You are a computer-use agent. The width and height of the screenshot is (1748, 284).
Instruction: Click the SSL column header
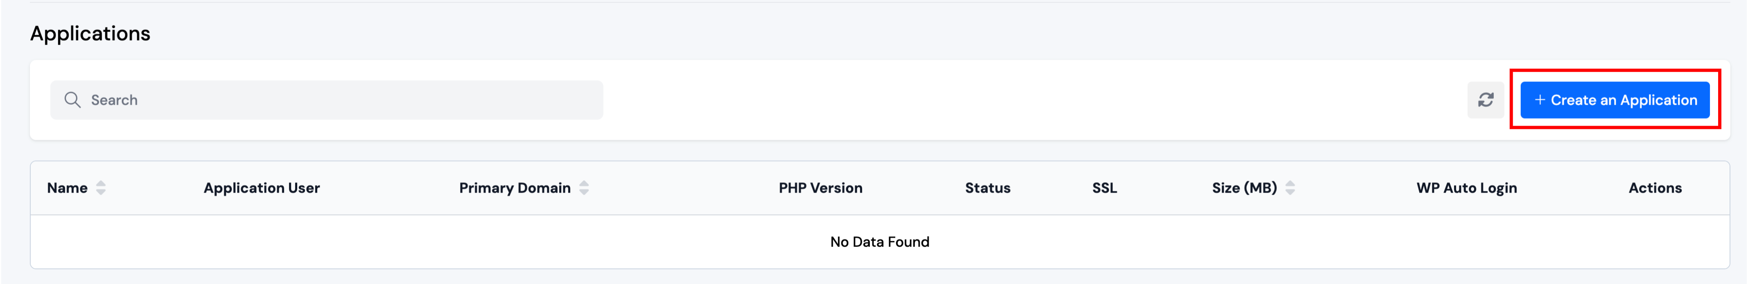pos(1104,188)
